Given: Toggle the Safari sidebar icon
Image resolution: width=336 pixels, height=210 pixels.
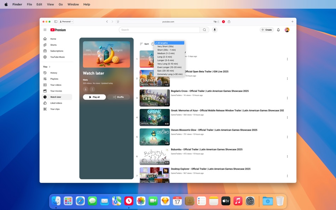Looking at the screenshot, I should tap(56, 22).
